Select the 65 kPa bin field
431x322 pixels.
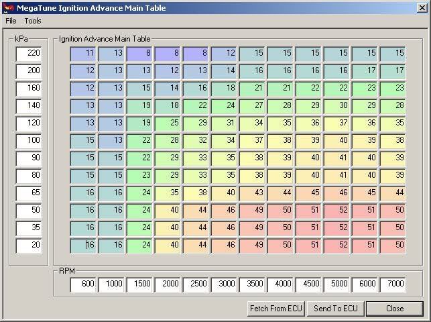point(29,193)
